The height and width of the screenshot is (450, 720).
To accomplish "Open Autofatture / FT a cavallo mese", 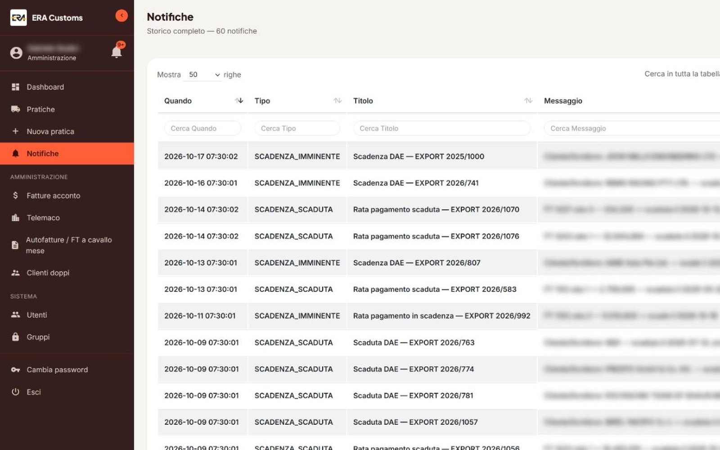I will pyautogui.click(x=67, y=245).
